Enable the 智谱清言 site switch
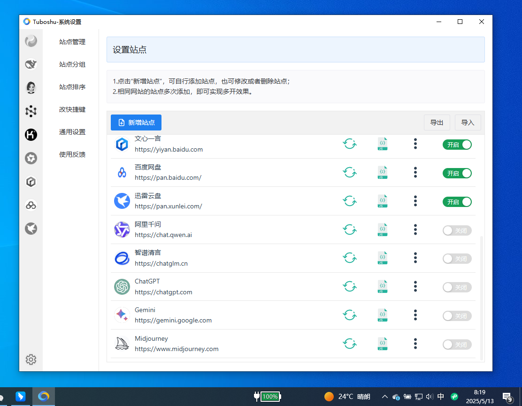The height and width of the screenshot is (406, 522). point(457,259)
